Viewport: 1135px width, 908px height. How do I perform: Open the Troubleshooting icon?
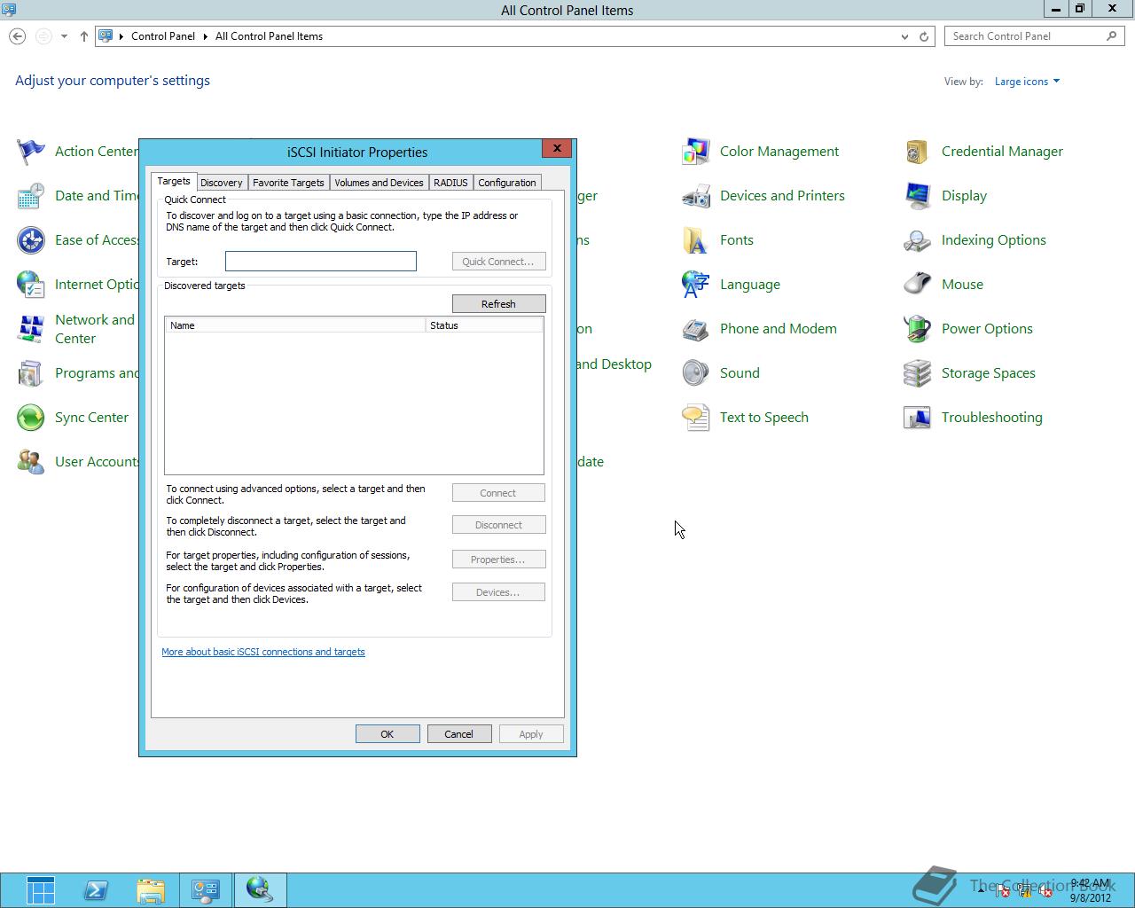point(918,418)
